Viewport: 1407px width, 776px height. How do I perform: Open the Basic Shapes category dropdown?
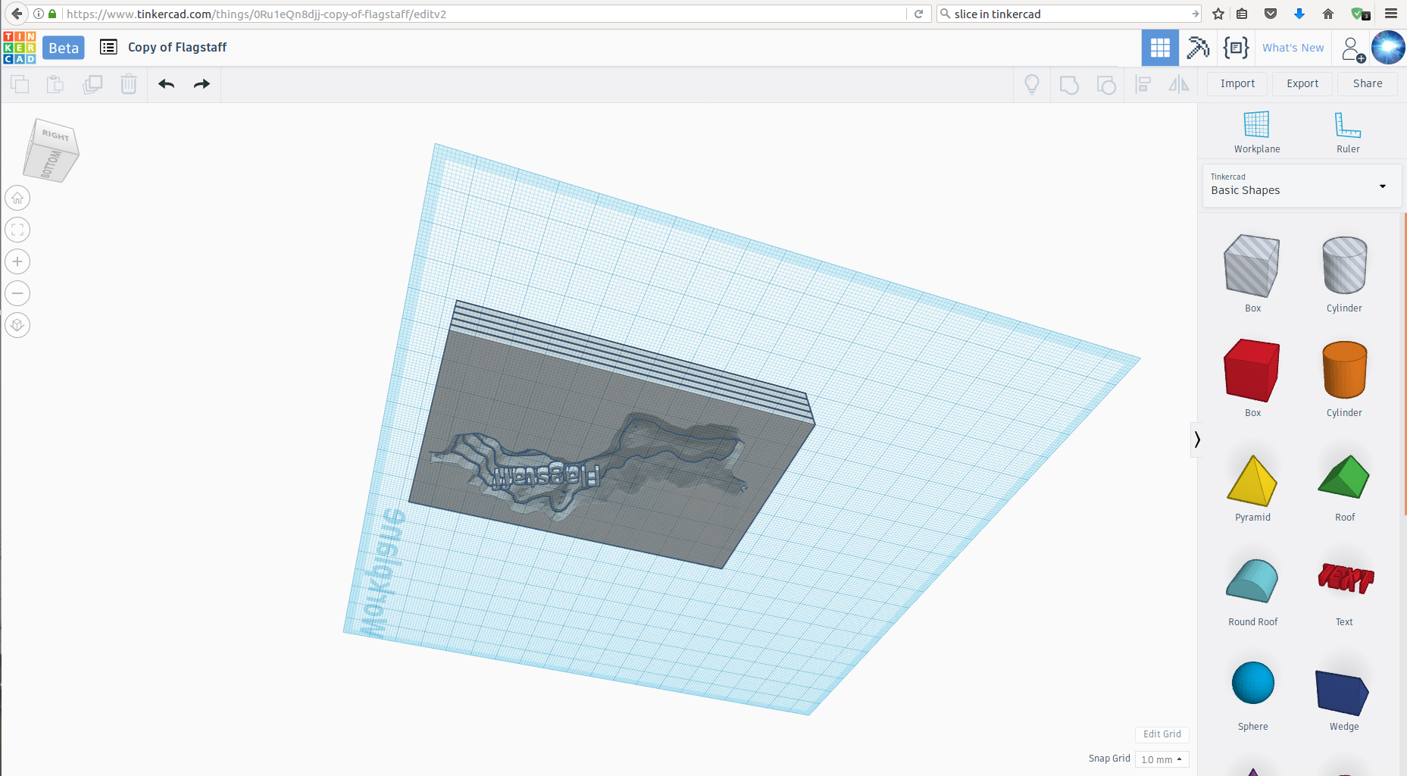1301,186
